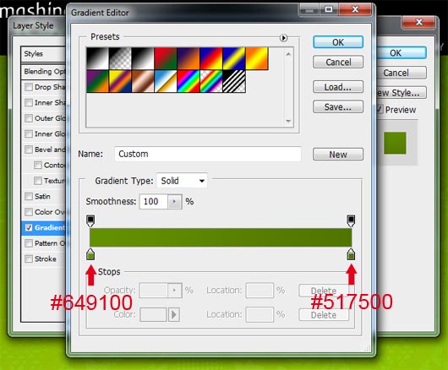This screenshot has width=448, height=370.
Task: Pick the transparent stripes gradient preset
Action: 234,81
